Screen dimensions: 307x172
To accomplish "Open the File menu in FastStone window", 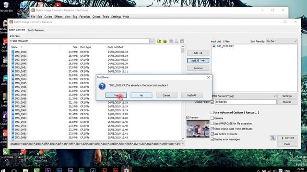I will pyautogui.click(x=33, y=17).
